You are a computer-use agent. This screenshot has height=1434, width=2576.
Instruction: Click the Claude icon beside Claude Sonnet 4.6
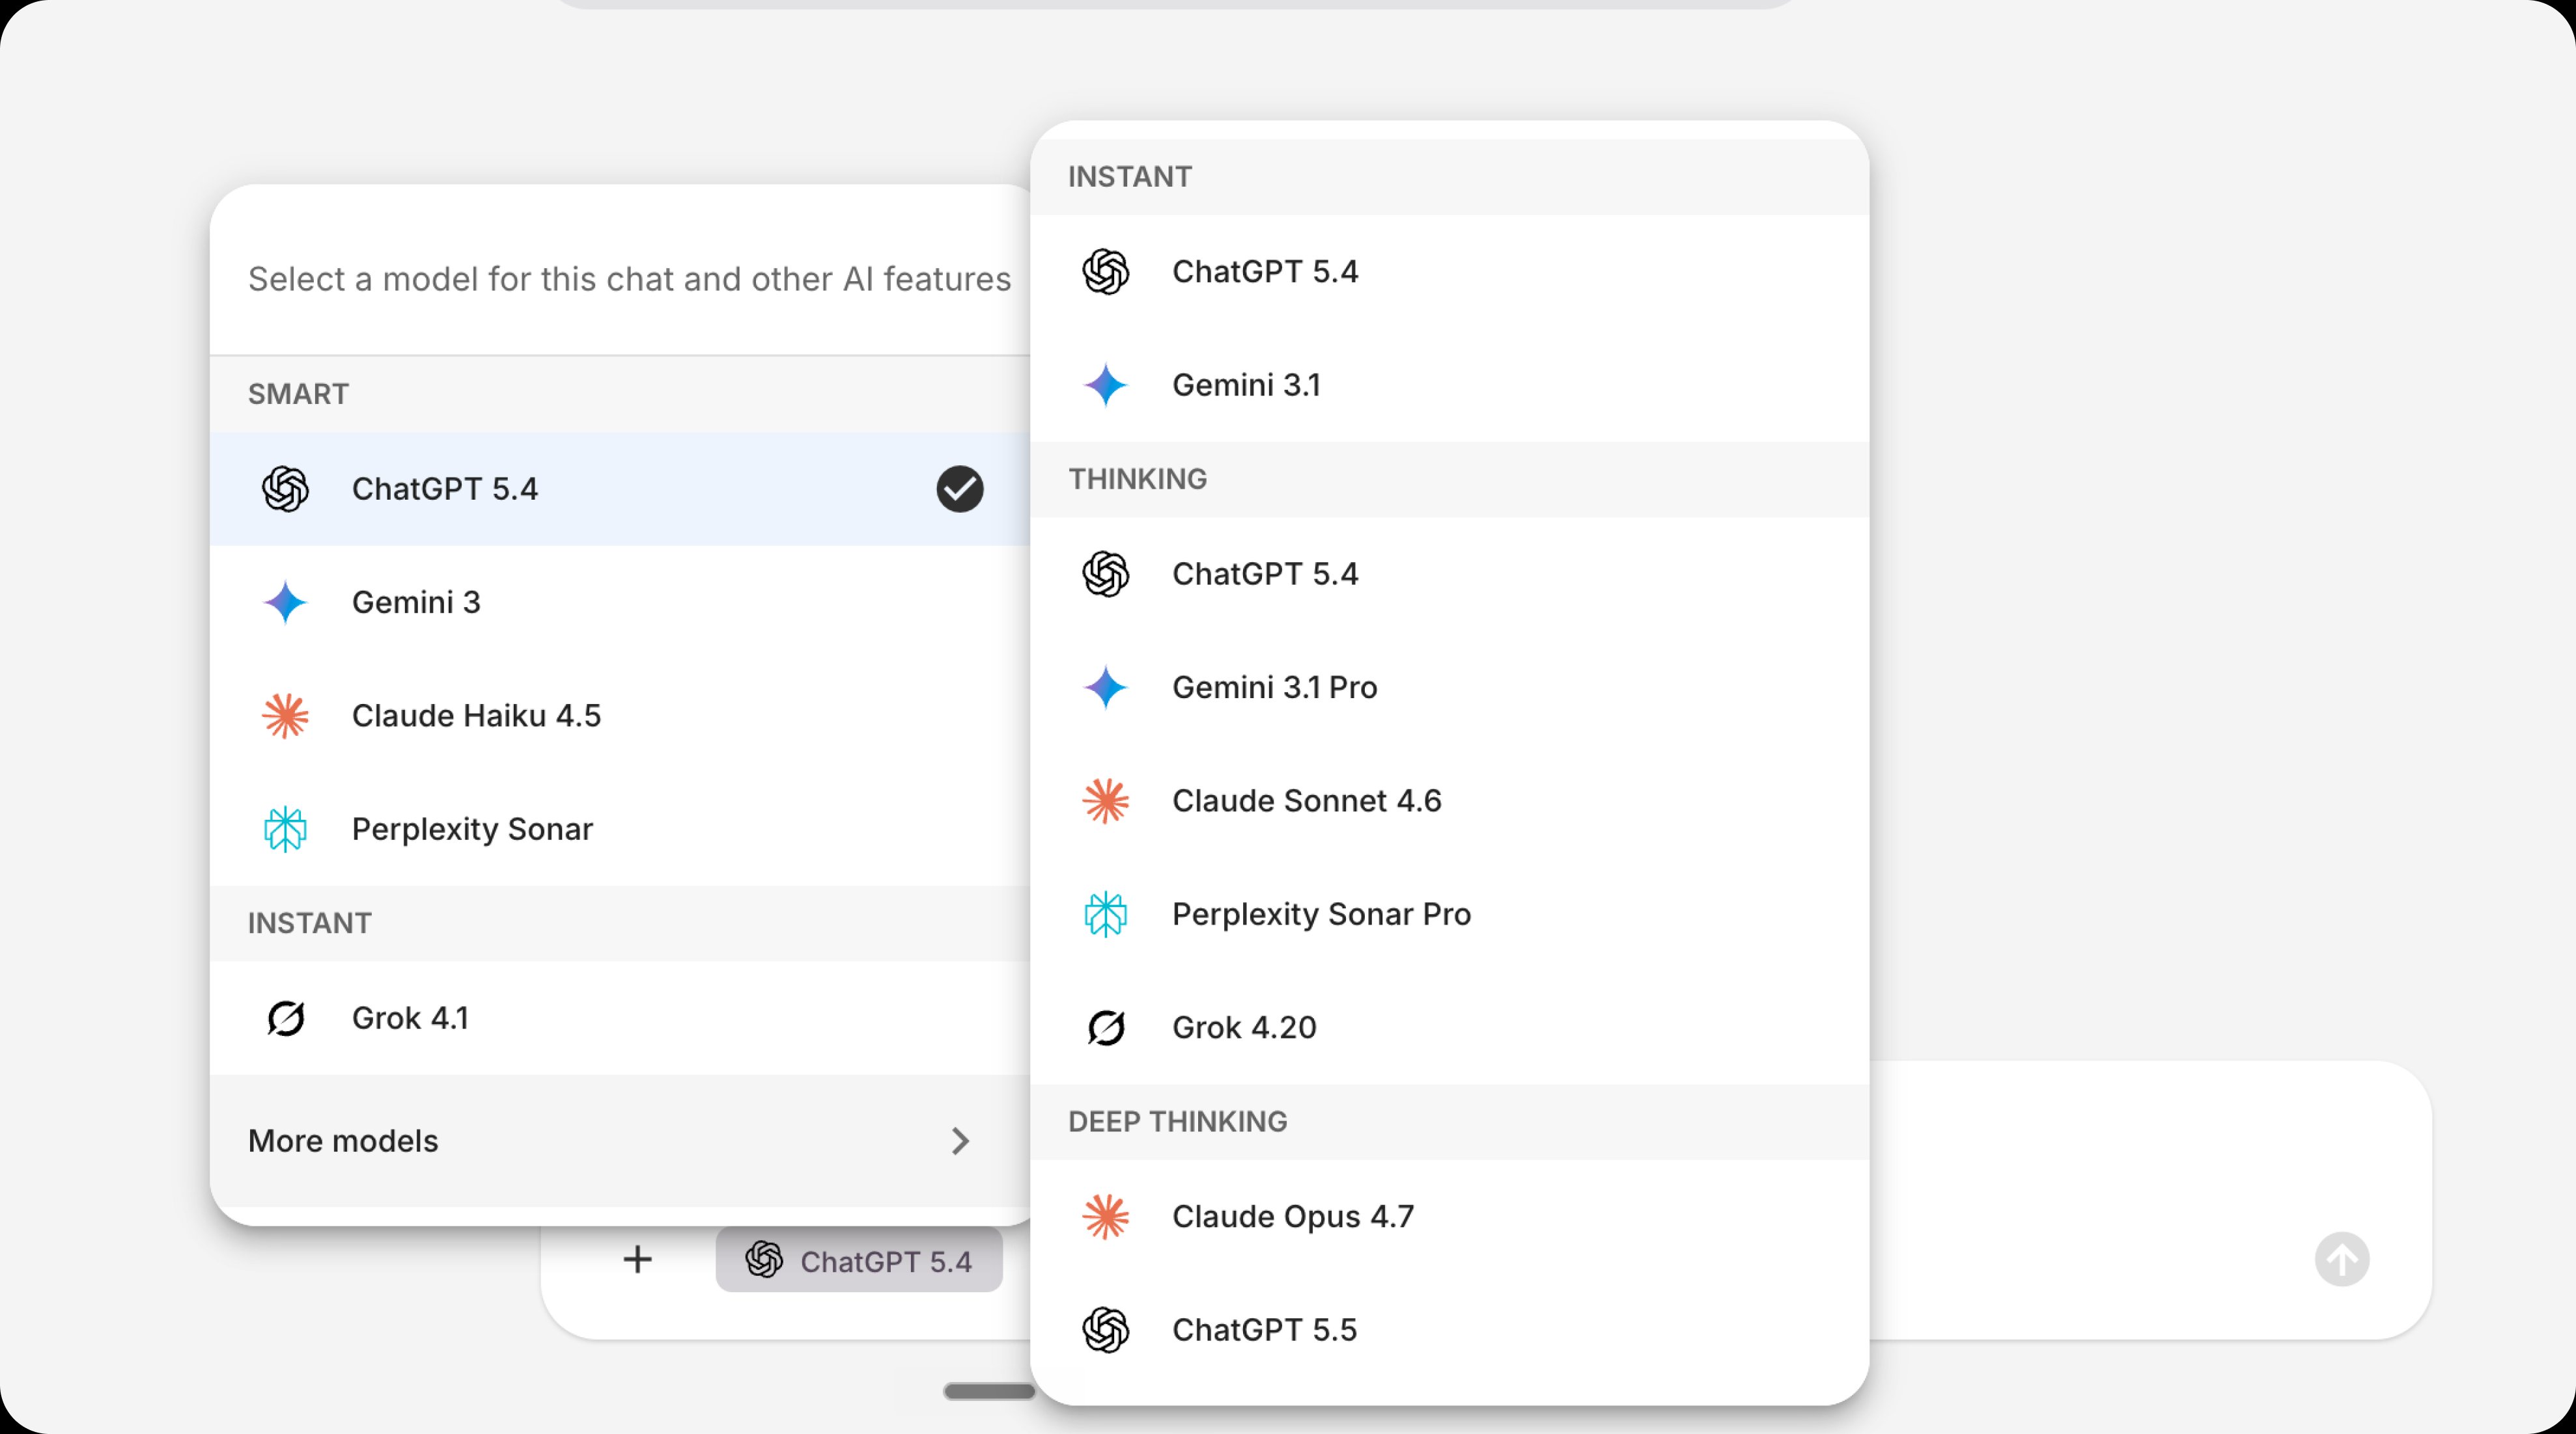1106,800
